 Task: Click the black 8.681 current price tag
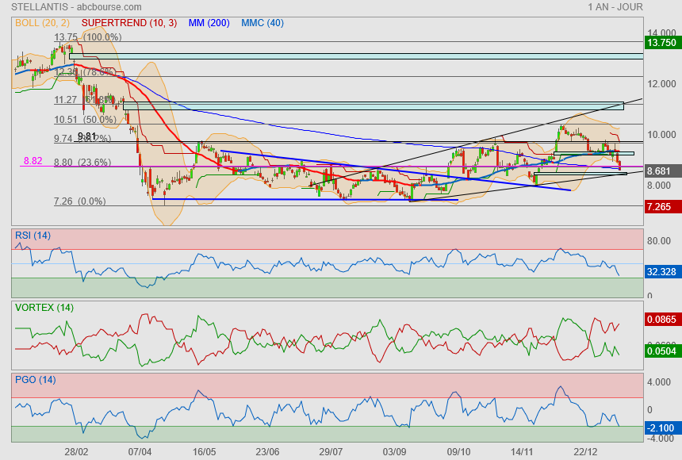click(x=661, y=171)
